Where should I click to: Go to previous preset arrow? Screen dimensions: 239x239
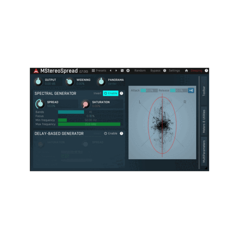[111, 71]
